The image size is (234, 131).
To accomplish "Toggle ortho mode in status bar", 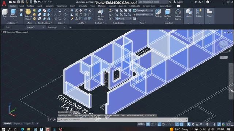I will [159, 124].
